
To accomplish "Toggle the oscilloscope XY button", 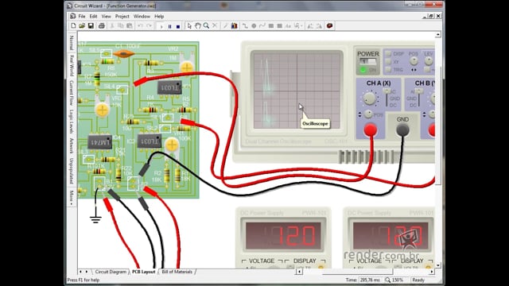I will coord(387,62).
